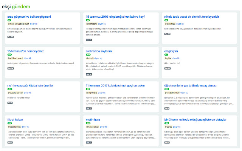Click author tag @tachibana
Screen dimensions: 242x151
click(x=92, y=24)
